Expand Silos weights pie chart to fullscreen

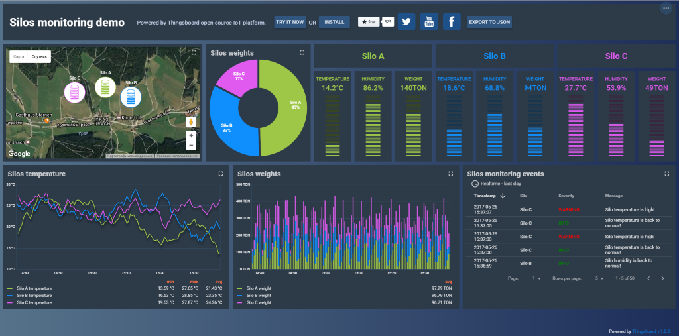(x=302, y=52)
